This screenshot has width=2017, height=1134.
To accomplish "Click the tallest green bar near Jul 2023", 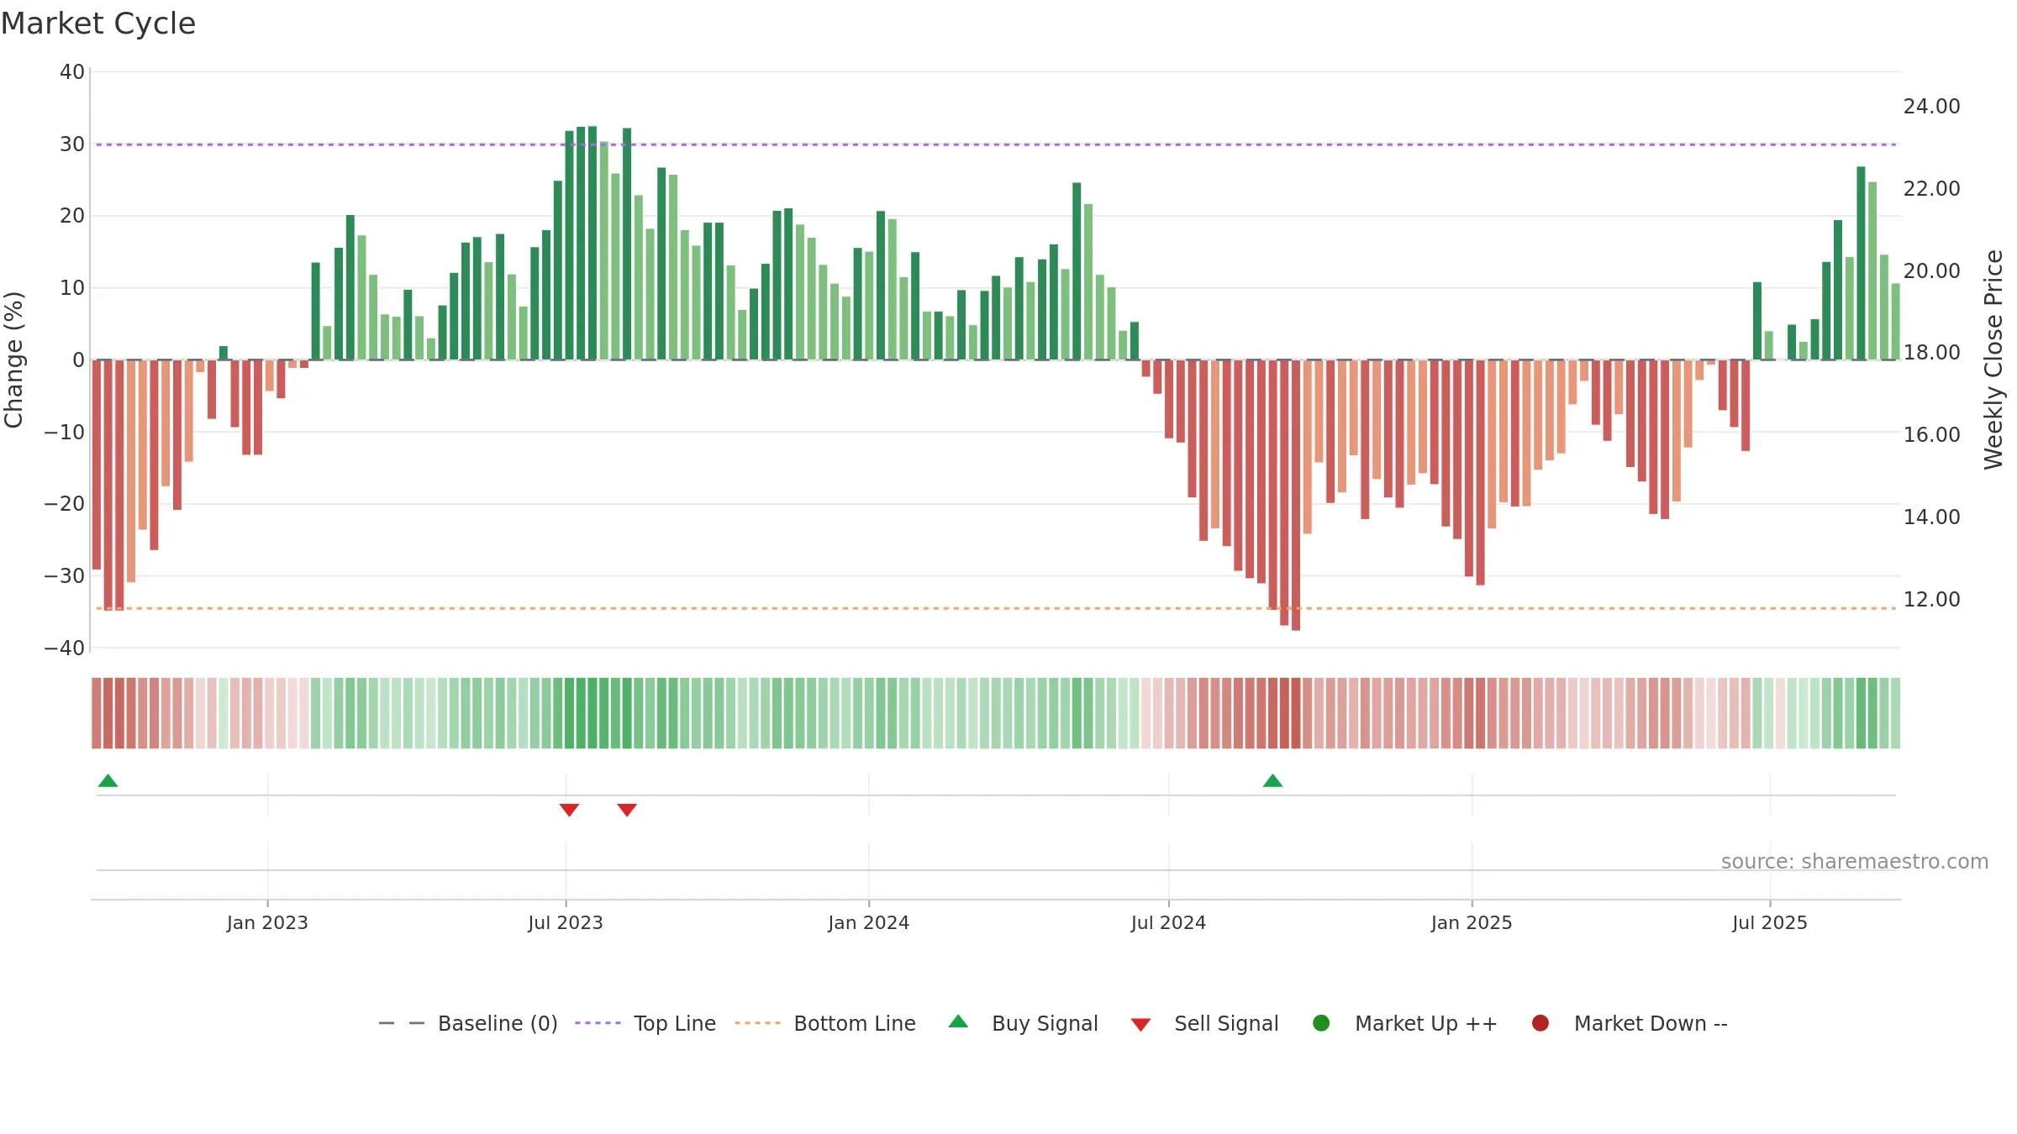I will coord(592,244).
